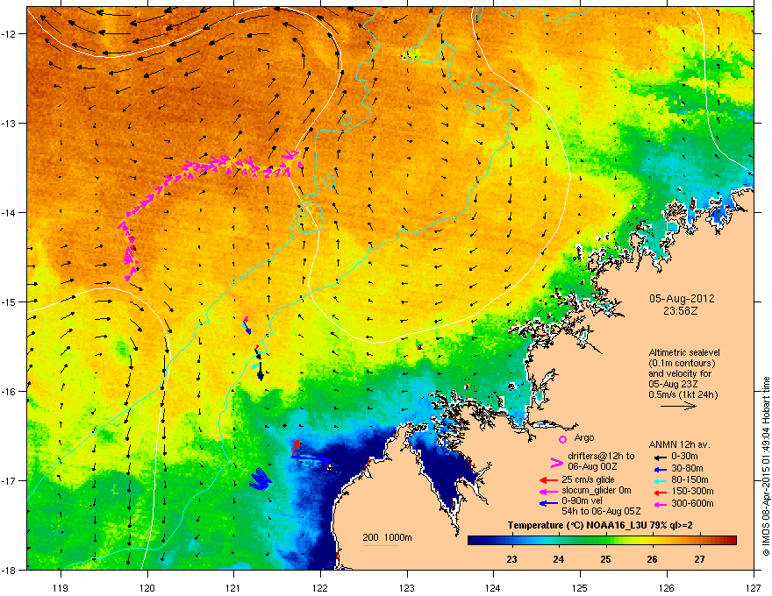Click the cyan isobath line under '200 1000m'

click(x=381, y=545)
